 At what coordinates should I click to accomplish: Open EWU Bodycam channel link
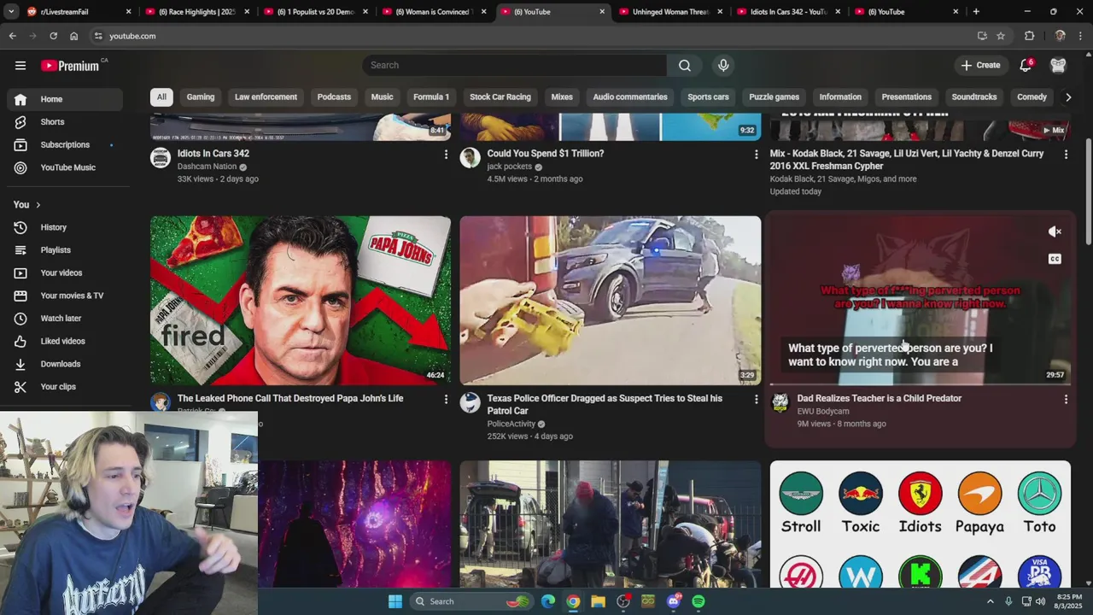click(x=823, y=411)
